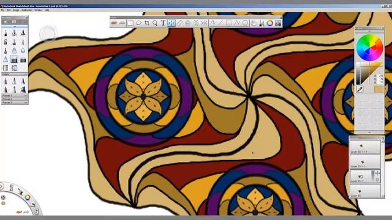Click the current tan color swatch

click(379, 89)
